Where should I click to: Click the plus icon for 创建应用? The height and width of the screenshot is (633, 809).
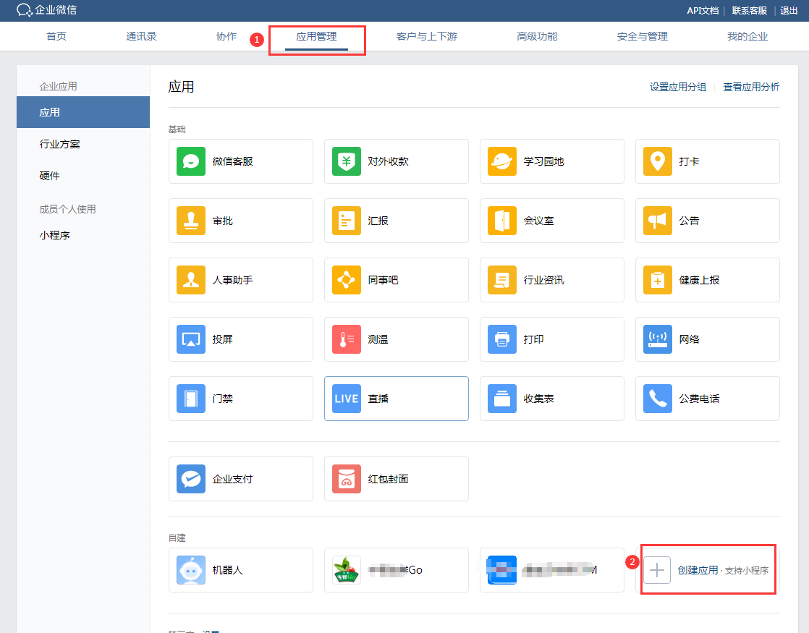click(x=657, y=570)
